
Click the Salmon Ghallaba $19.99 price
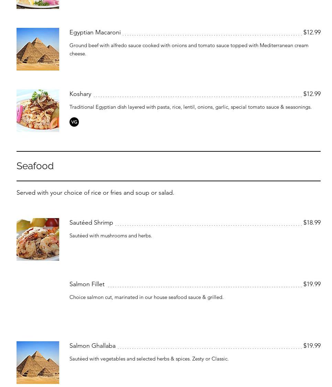[x=312, y=346]
